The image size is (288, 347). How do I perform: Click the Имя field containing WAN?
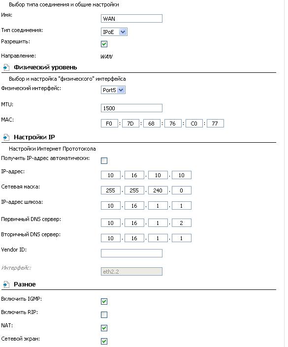tap(131, 19)
